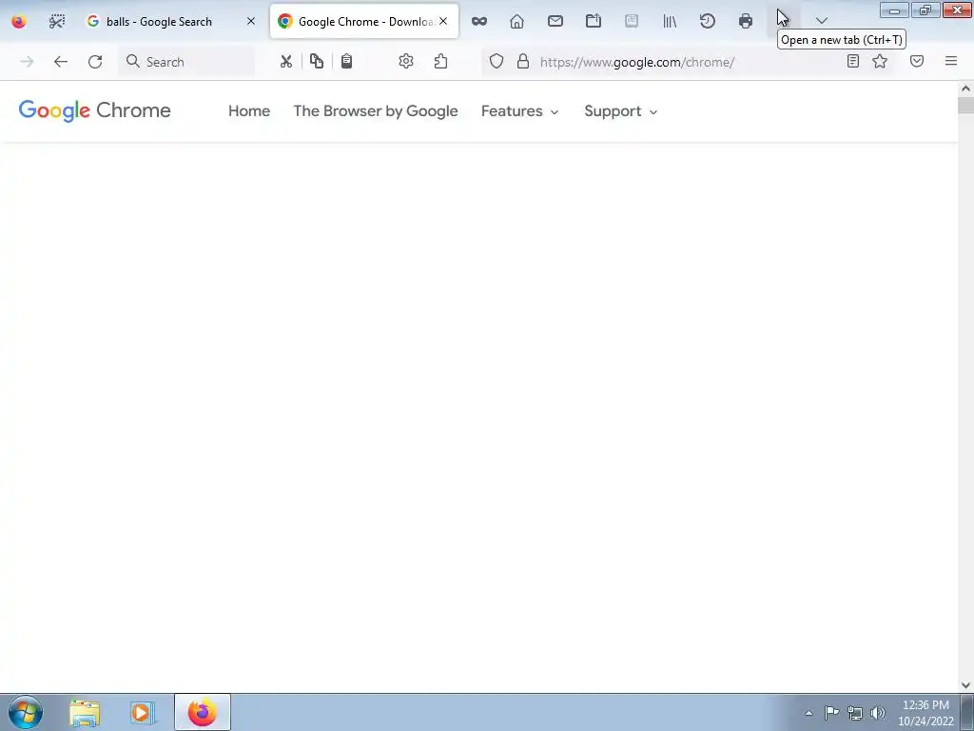Expand the list all tabs chevron
This screenshot has height=731, width=974.
point(822,21)
